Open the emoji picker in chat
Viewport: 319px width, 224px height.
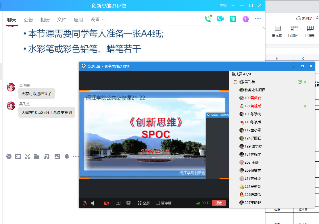[x=9, y=156]
